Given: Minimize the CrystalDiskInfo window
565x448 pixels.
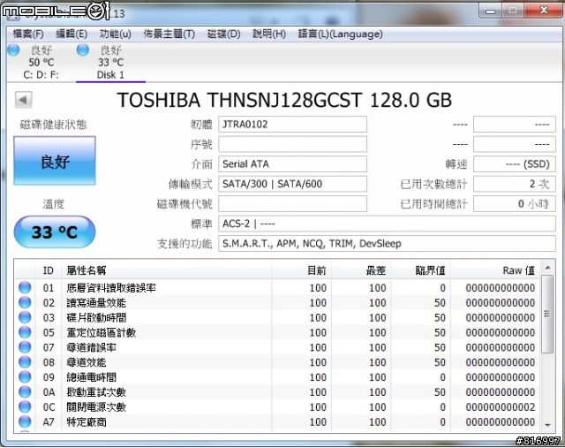Looking at the screenshot, I should coord(490,11).
